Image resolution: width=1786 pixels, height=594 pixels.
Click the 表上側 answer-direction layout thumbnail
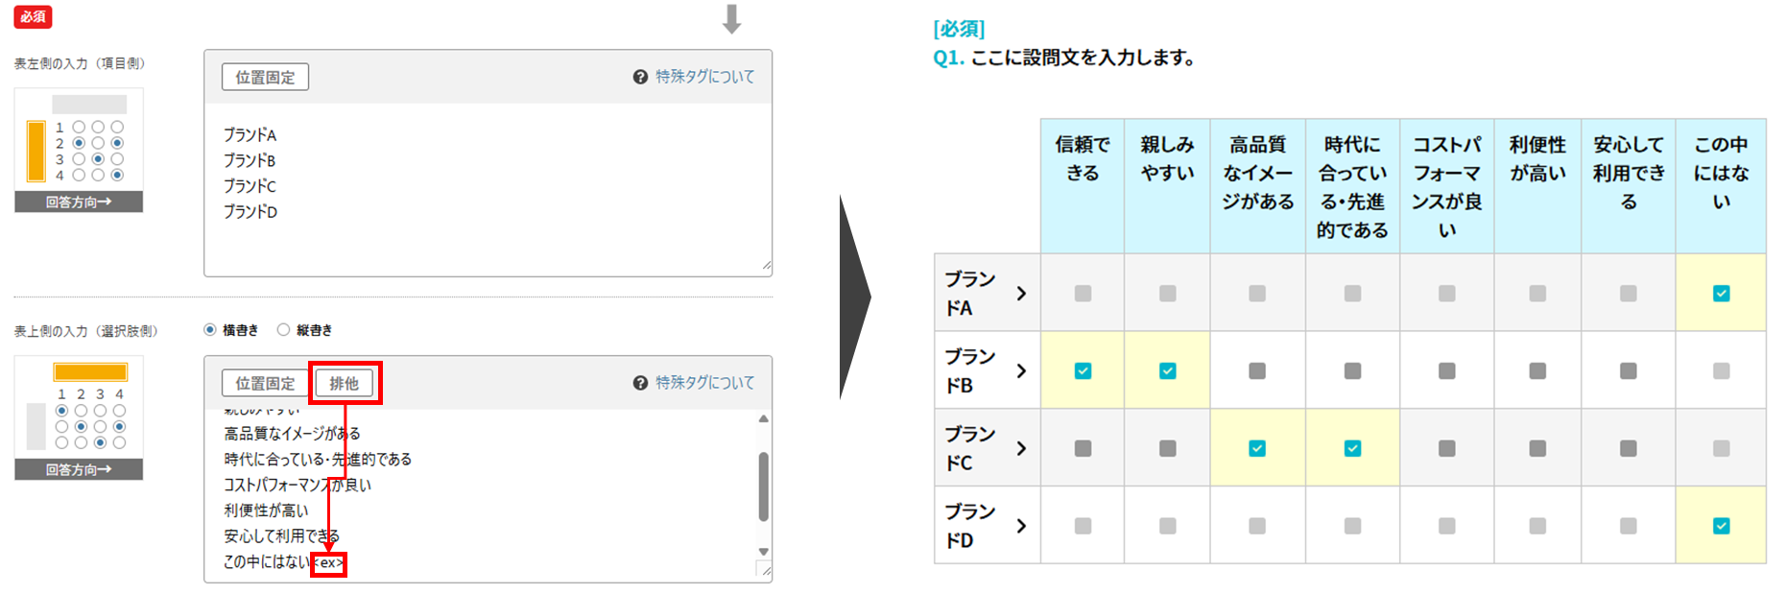(x=79, y=418)
